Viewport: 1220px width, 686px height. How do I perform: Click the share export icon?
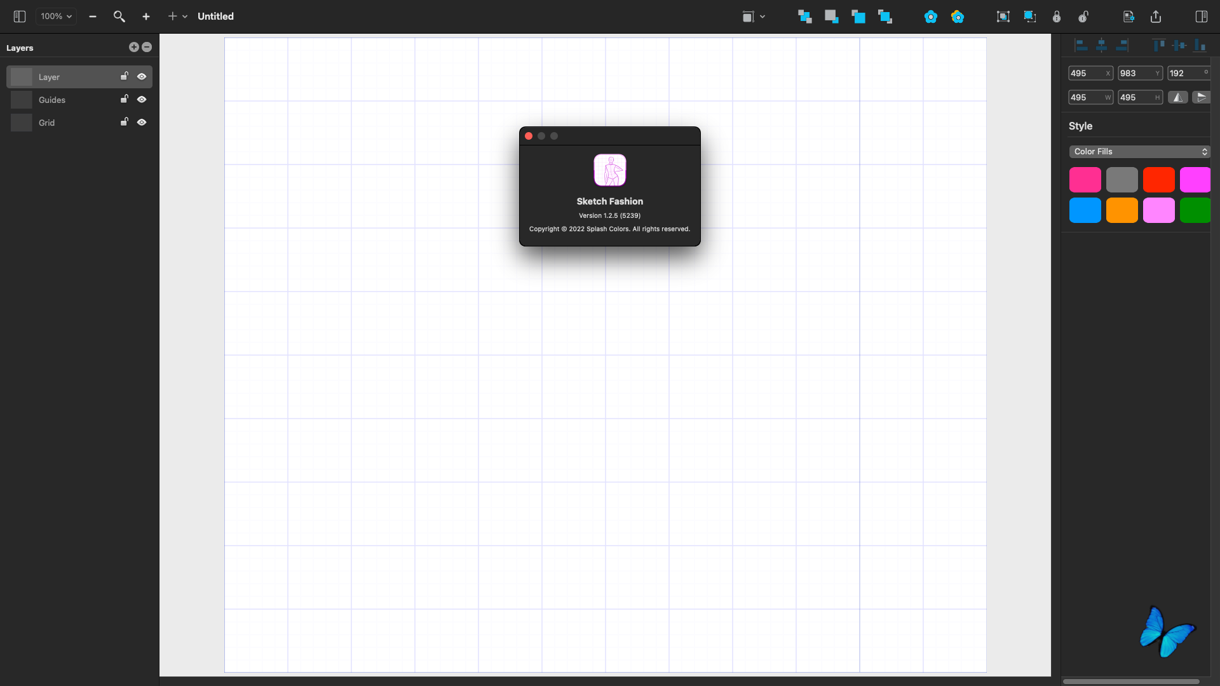pos(1156,17)
